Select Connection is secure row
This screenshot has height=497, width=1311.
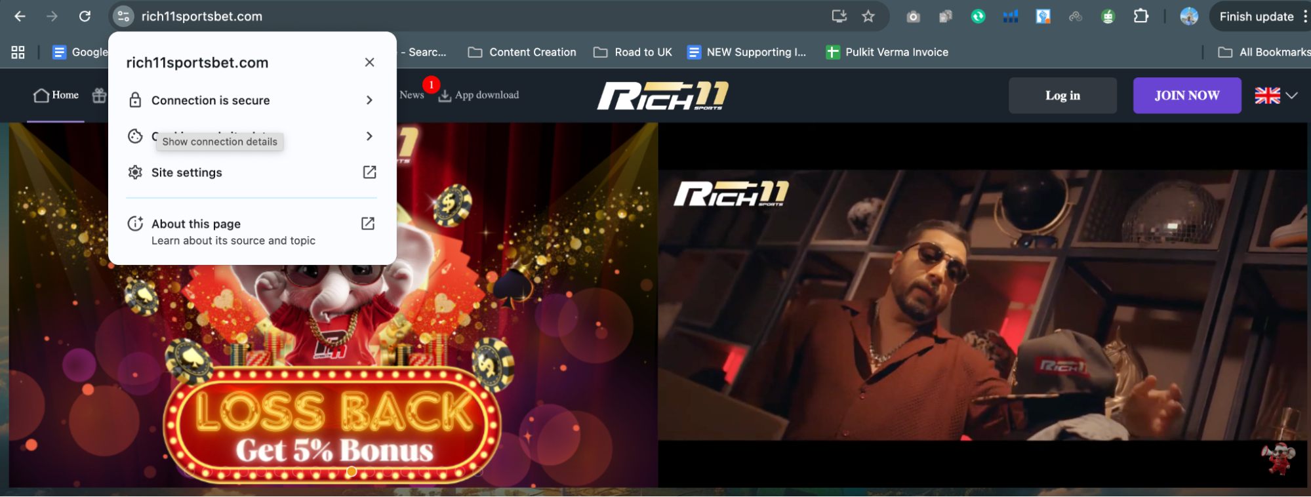point(252,100)
